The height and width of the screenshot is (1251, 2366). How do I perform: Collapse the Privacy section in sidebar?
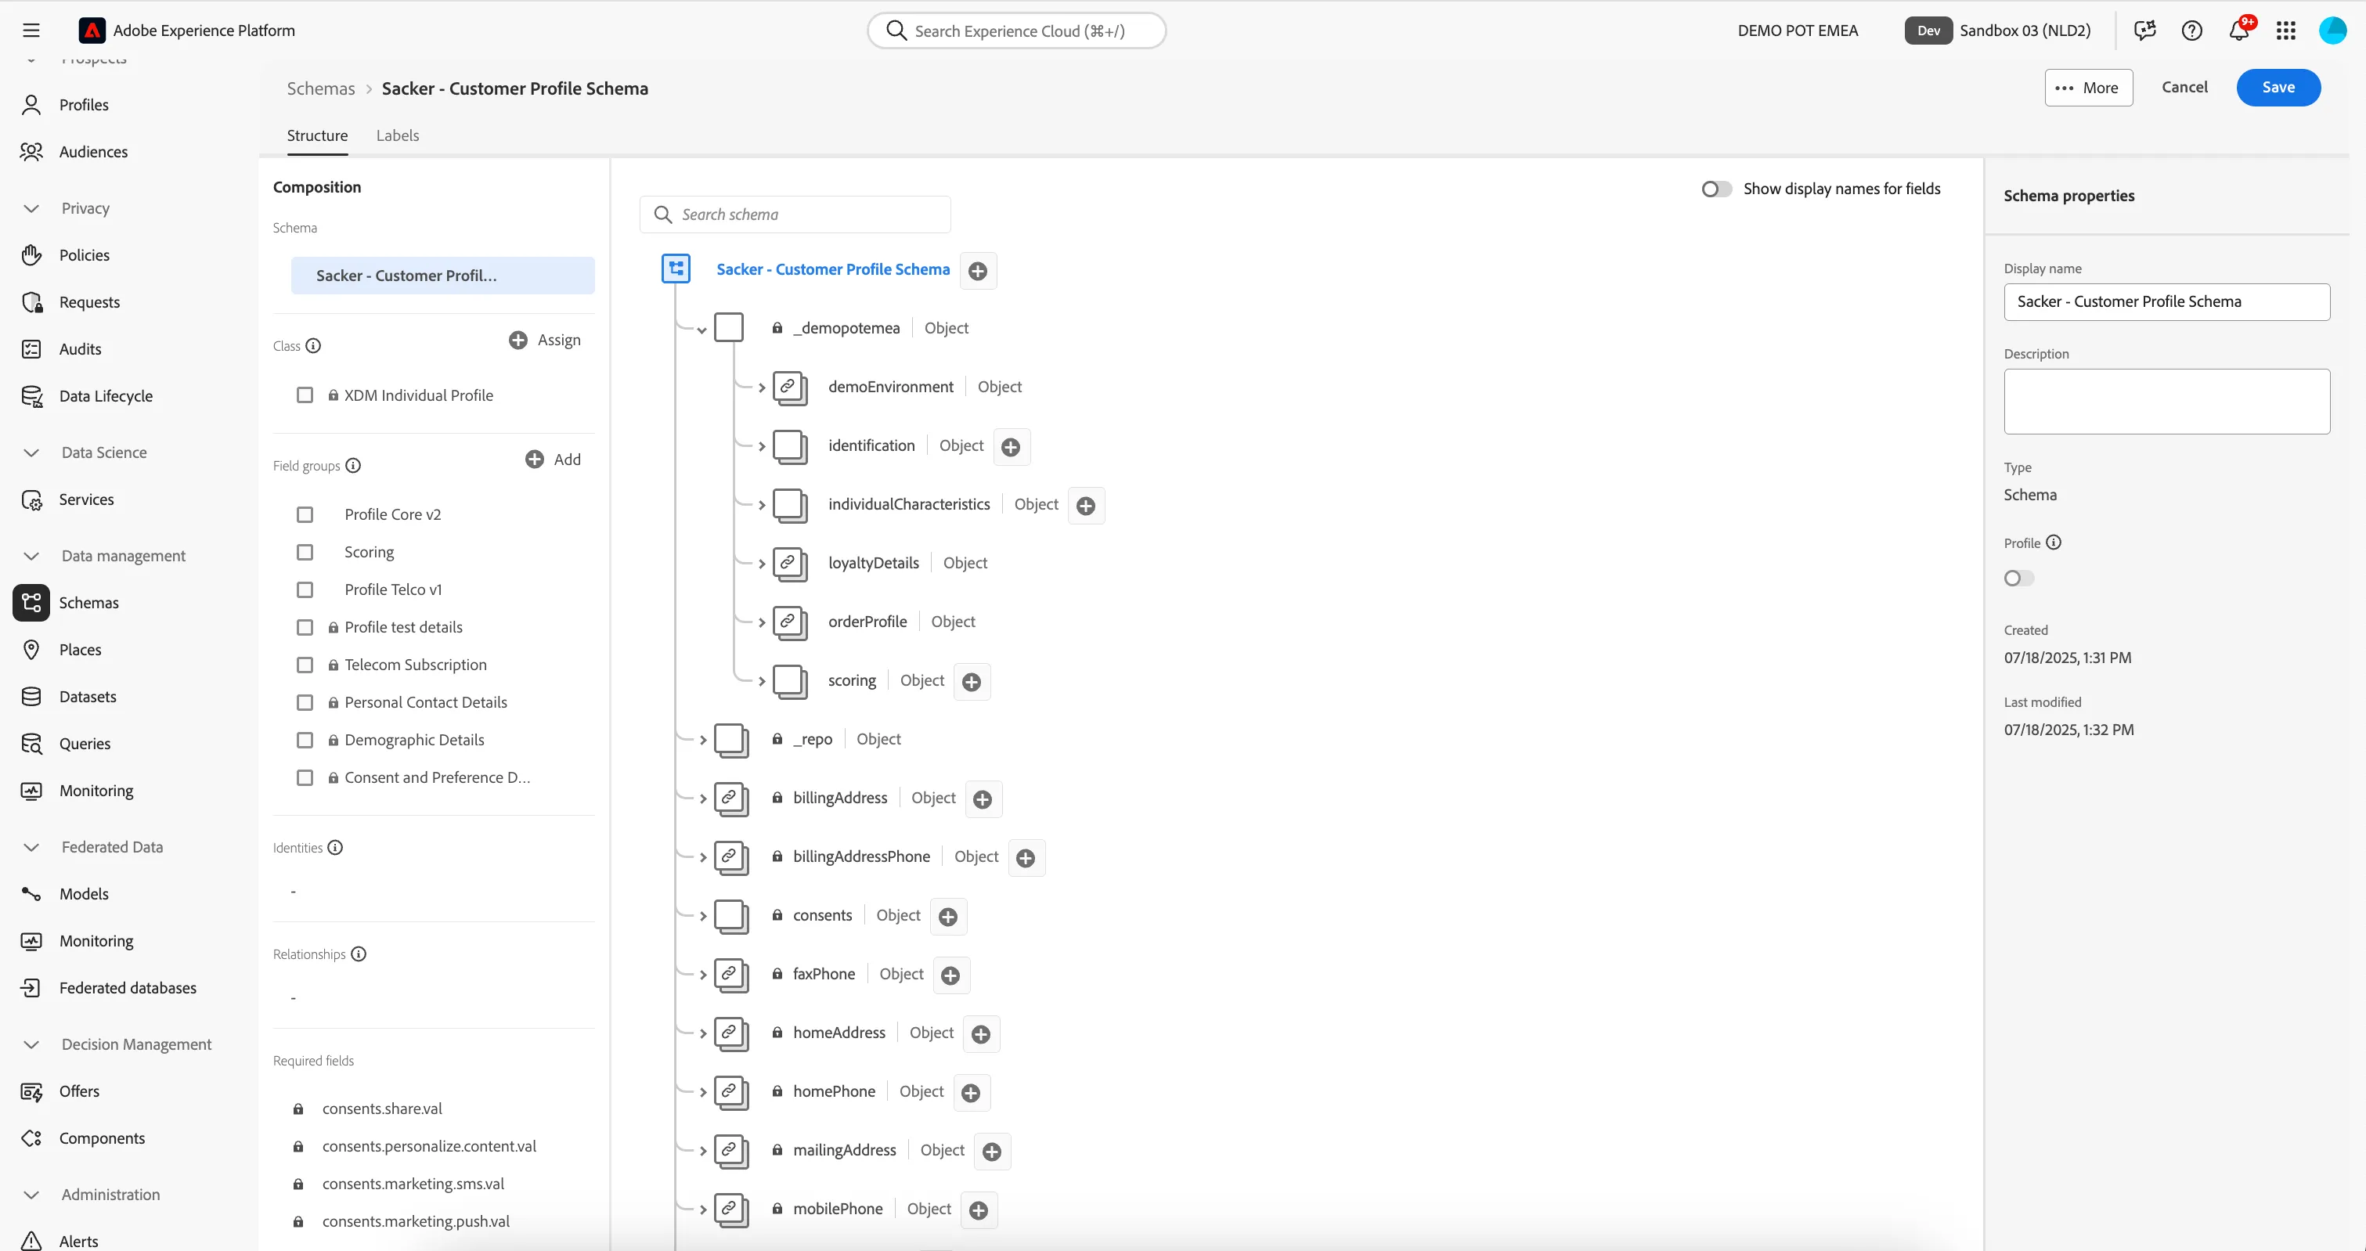(31, 208)
